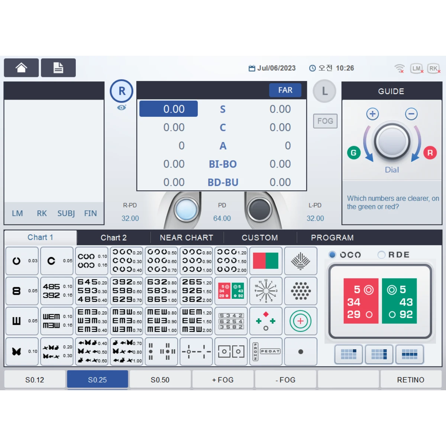Click the green G dial indicator
This screenshot has width=446, height=446.
(354, 152)
